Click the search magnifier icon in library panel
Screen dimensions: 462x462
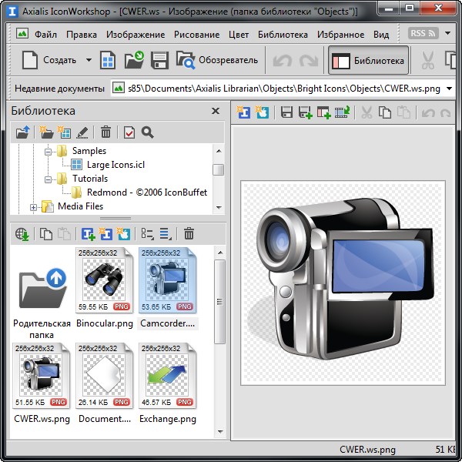(x=147, y=132)
